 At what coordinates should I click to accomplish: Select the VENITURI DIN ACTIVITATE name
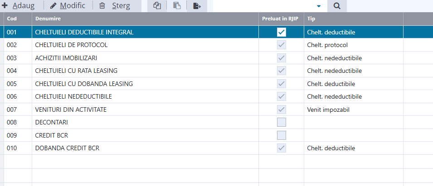(x=71, y=110)
